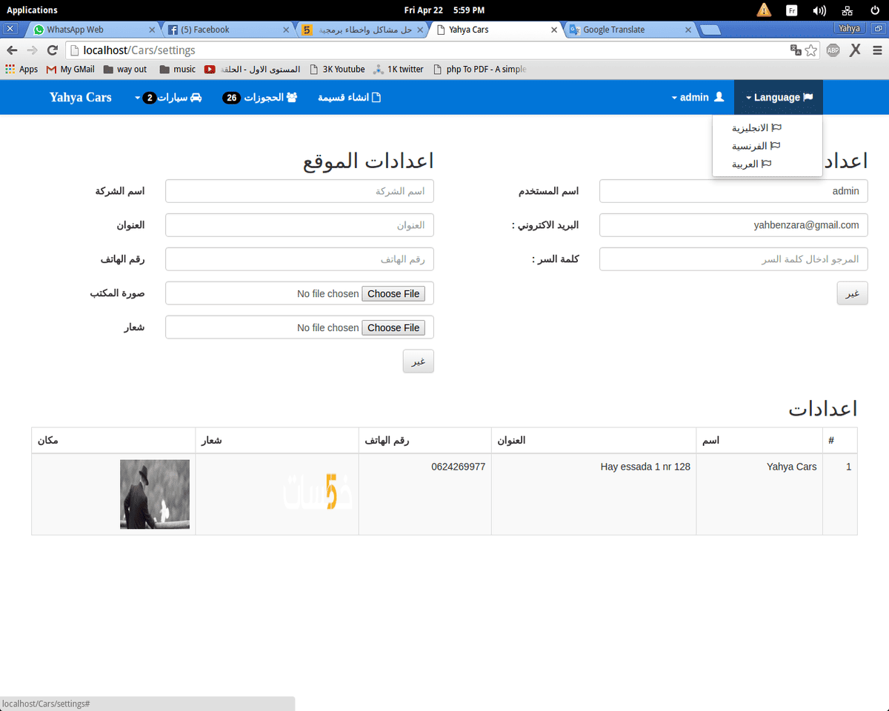Click the كلمة السر password field
Image resolution: width=889 pixels, height=711 pixels.
733,259
